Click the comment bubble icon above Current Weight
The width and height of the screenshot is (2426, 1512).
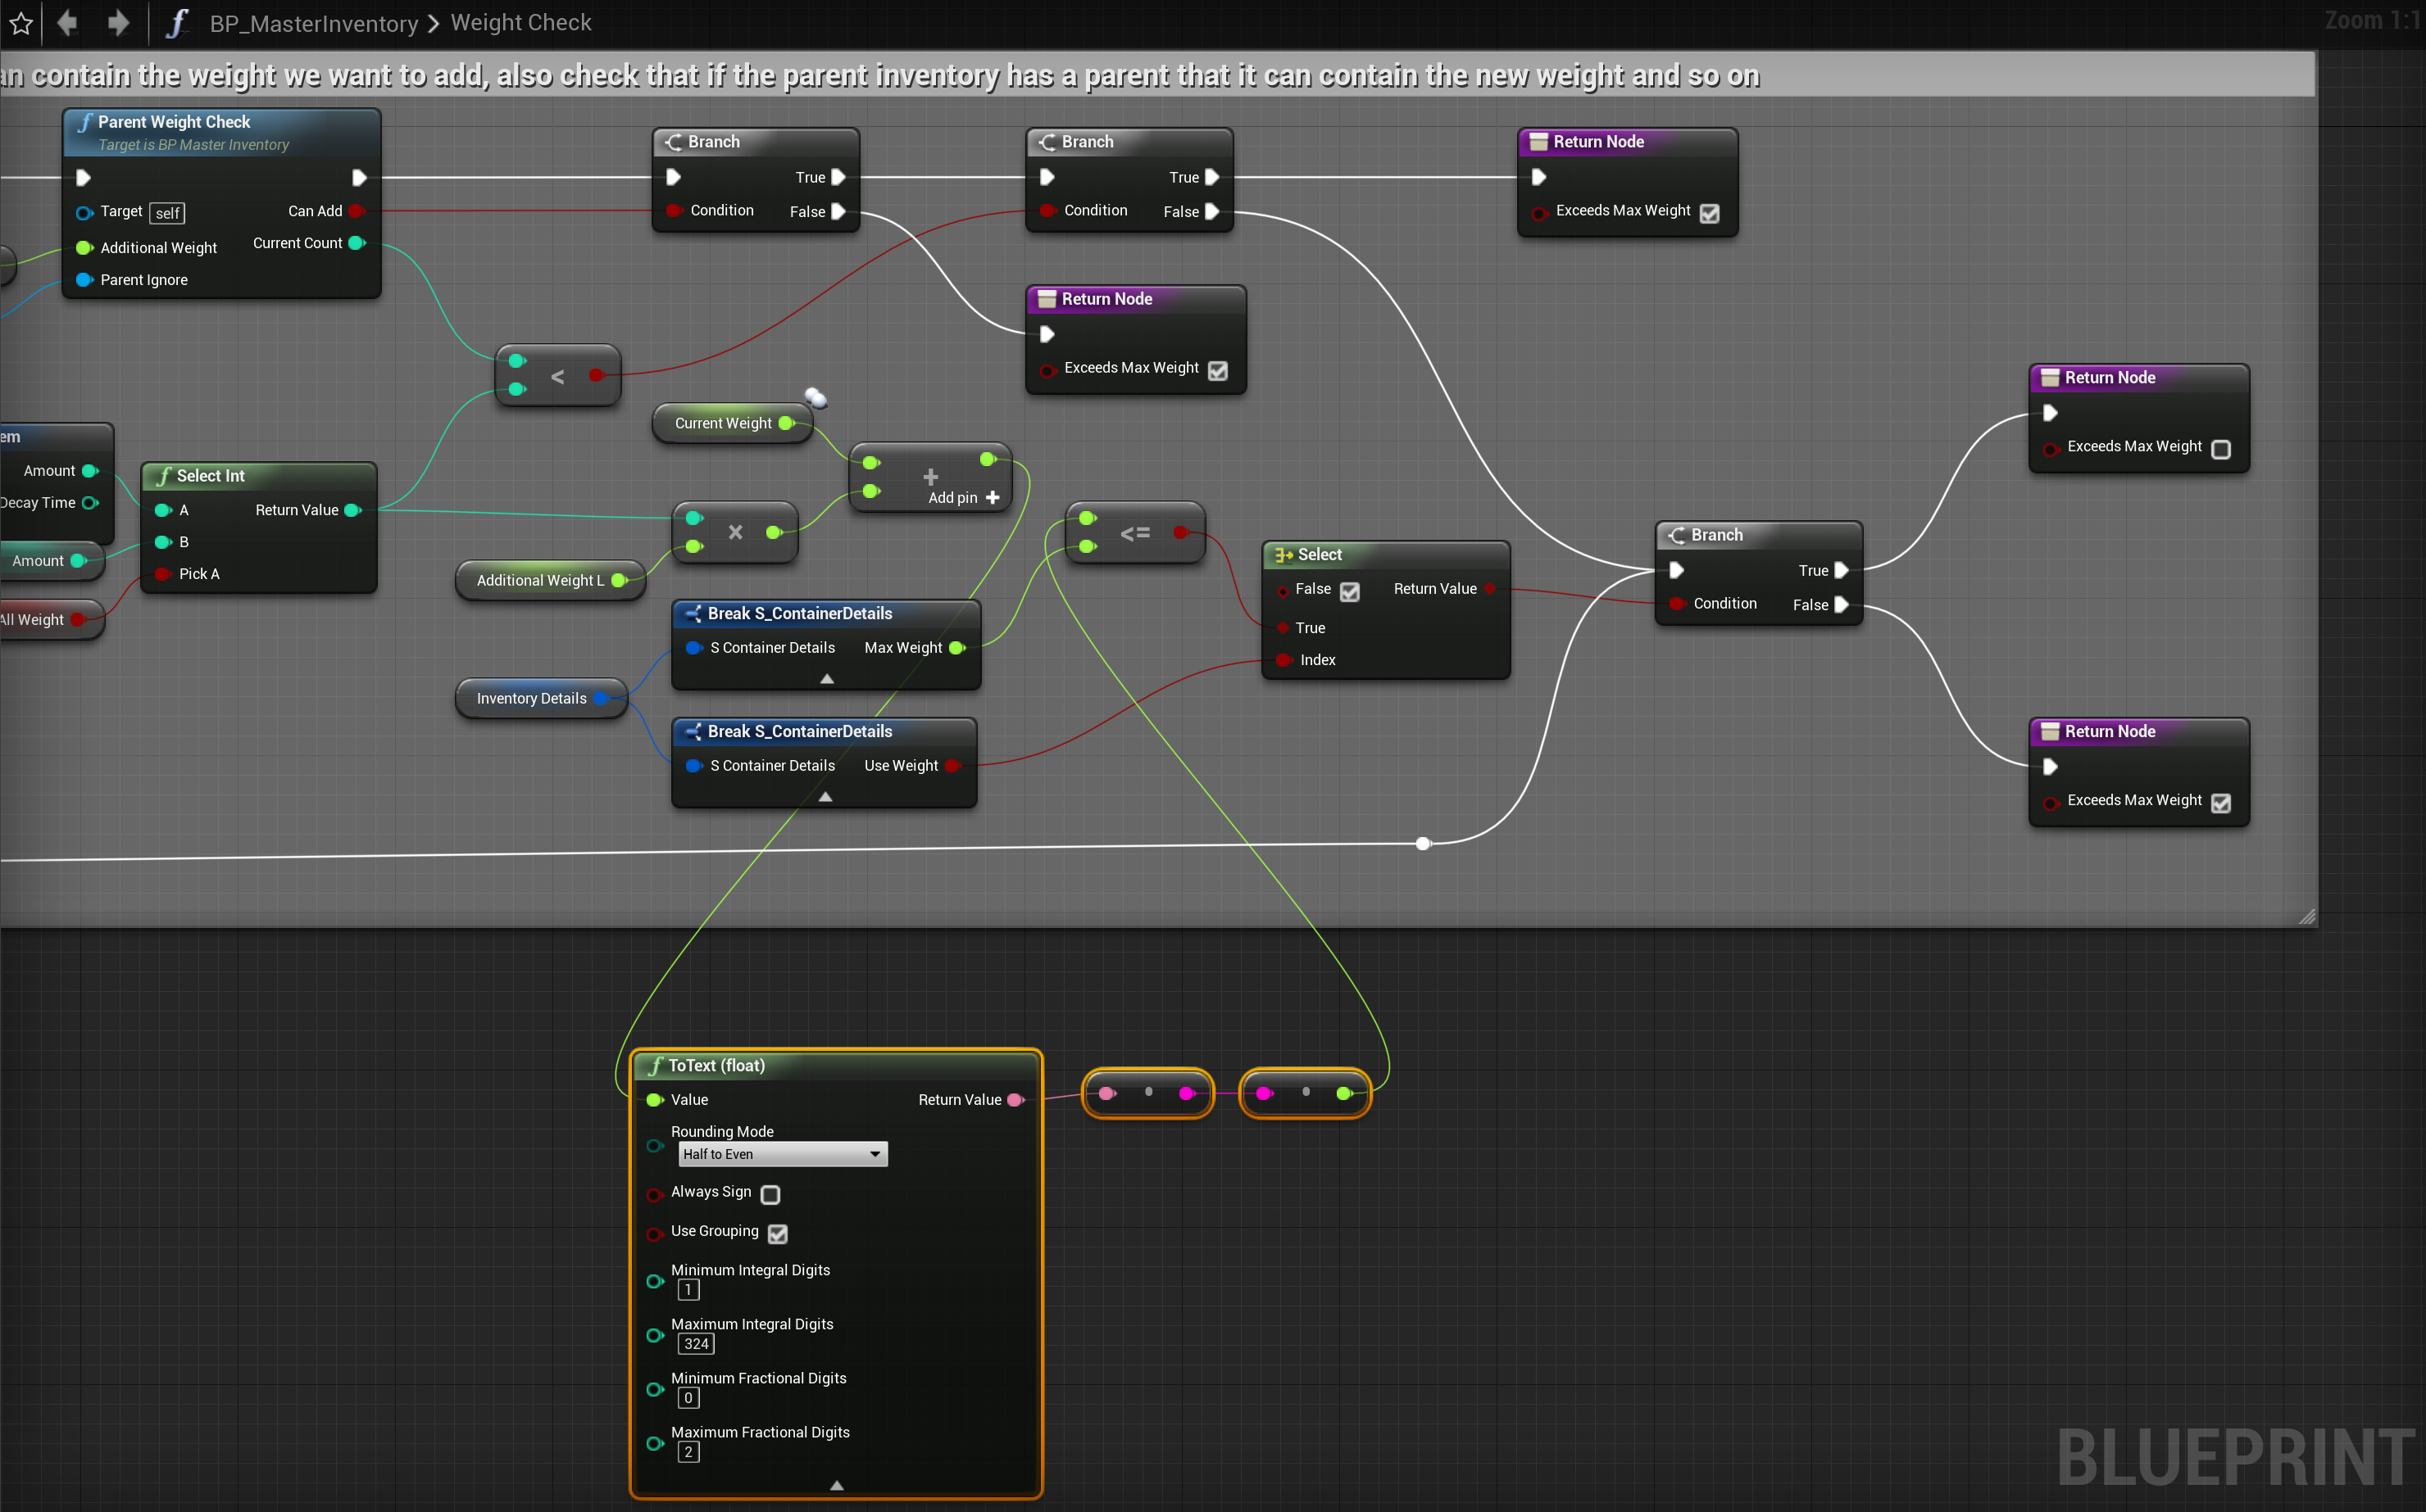(816, 398)
